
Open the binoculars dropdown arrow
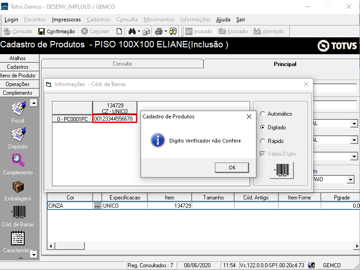coord(139,31)
